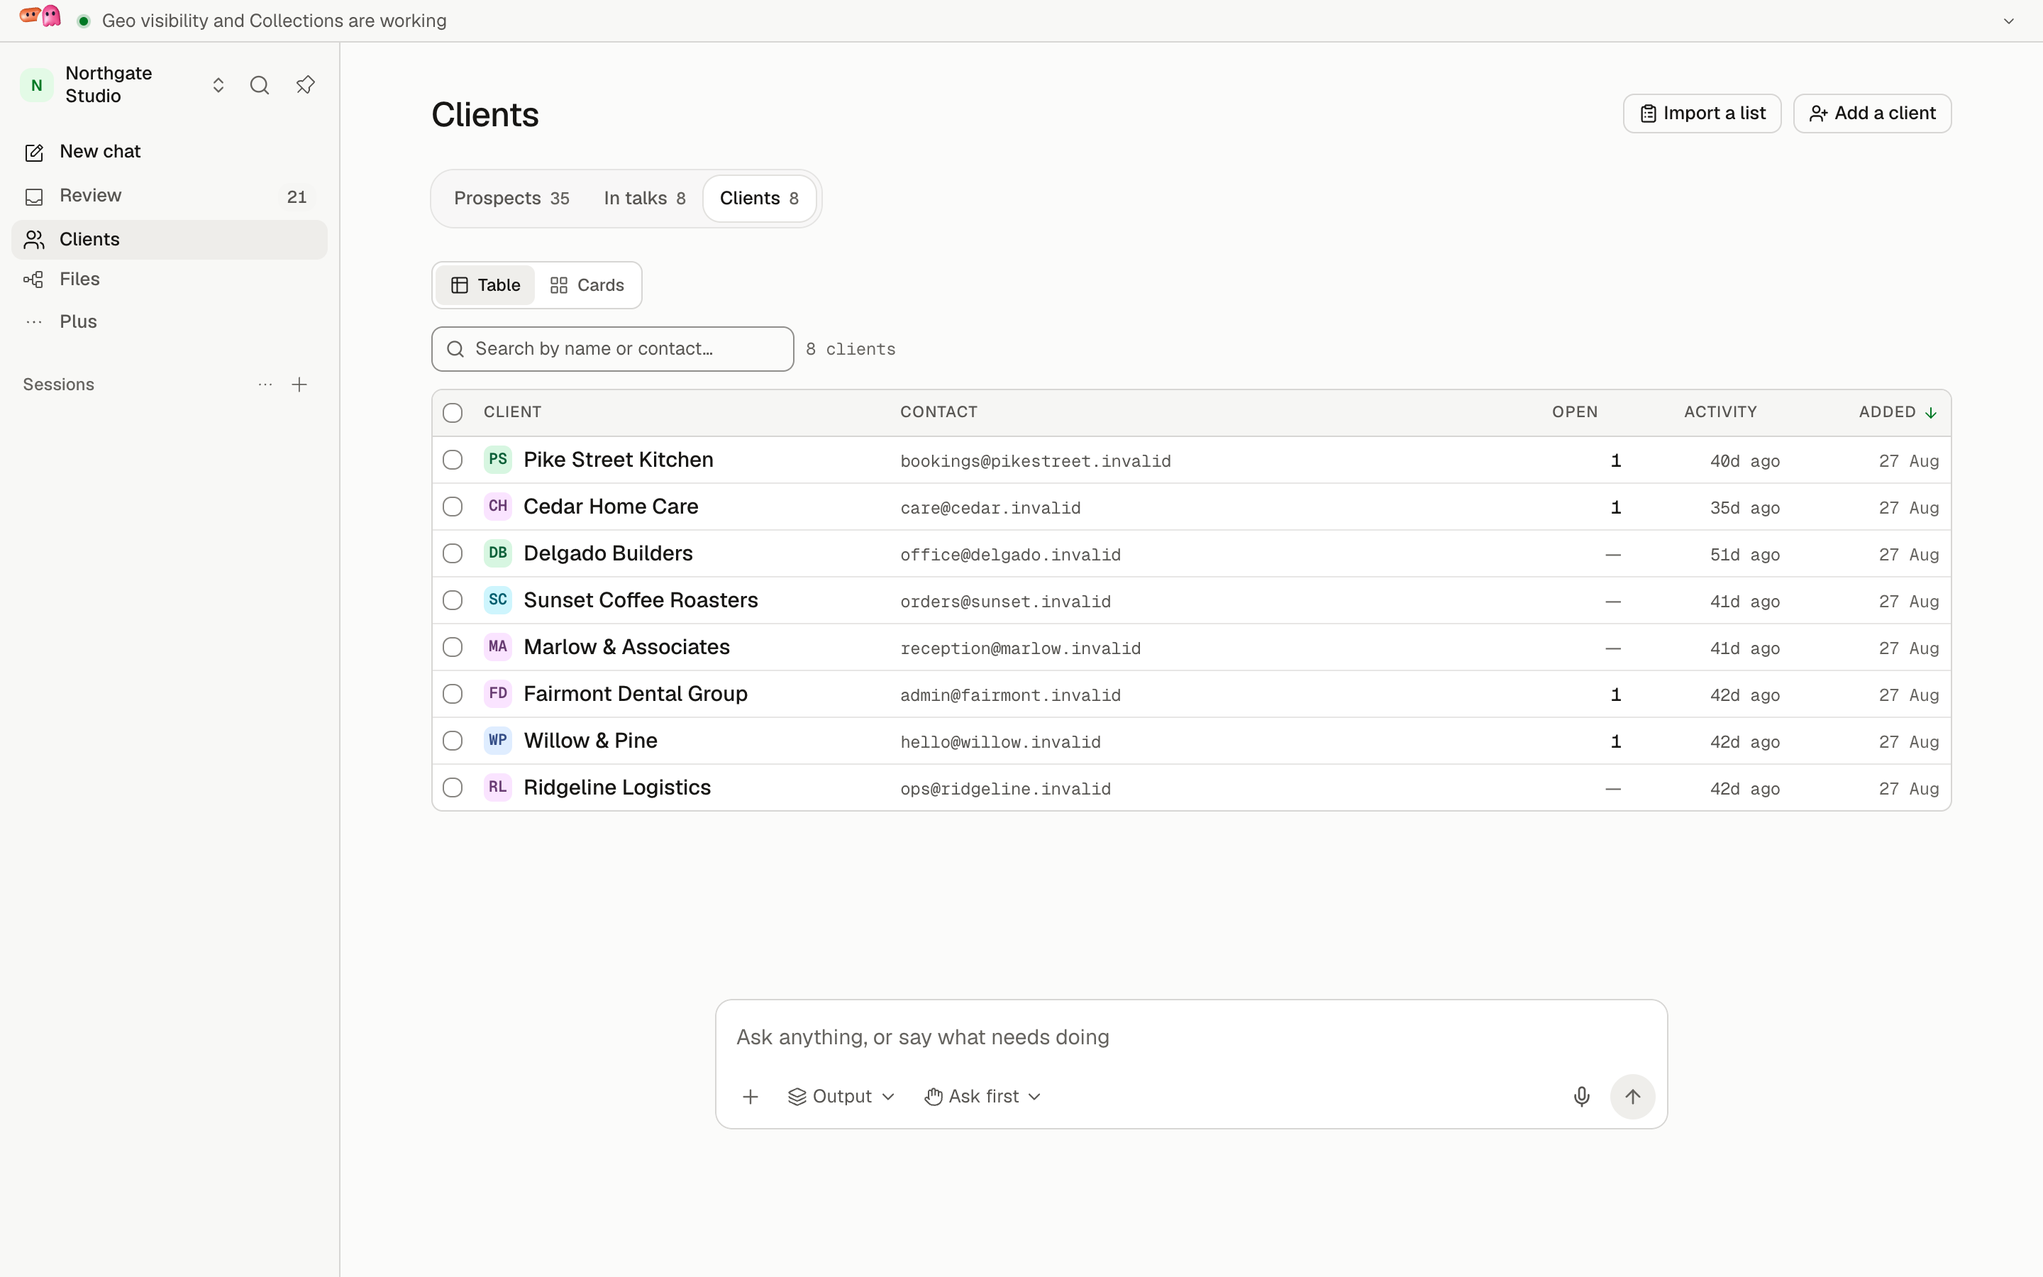Expand the workspace switcher chevrons
Screen dimensions: 2043x1277
218,85
